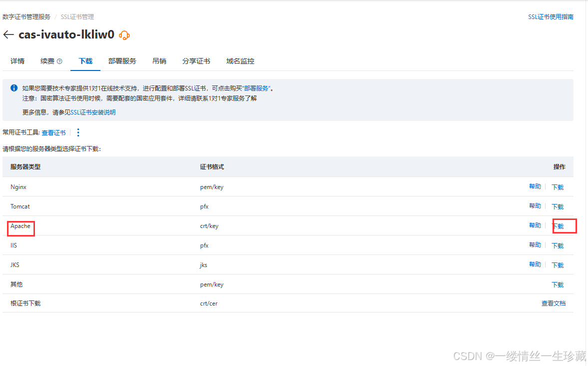
Task: Click the question mark on the 续费 tab
Action: (x=59, y=60)
